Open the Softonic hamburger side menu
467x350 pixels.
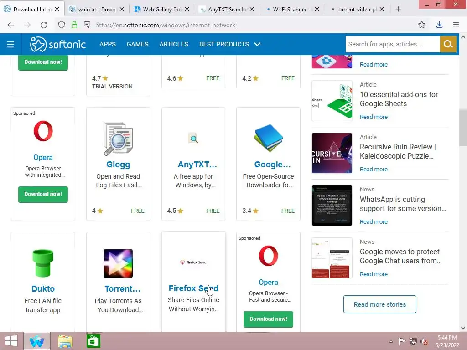click(x=10, y=44)
